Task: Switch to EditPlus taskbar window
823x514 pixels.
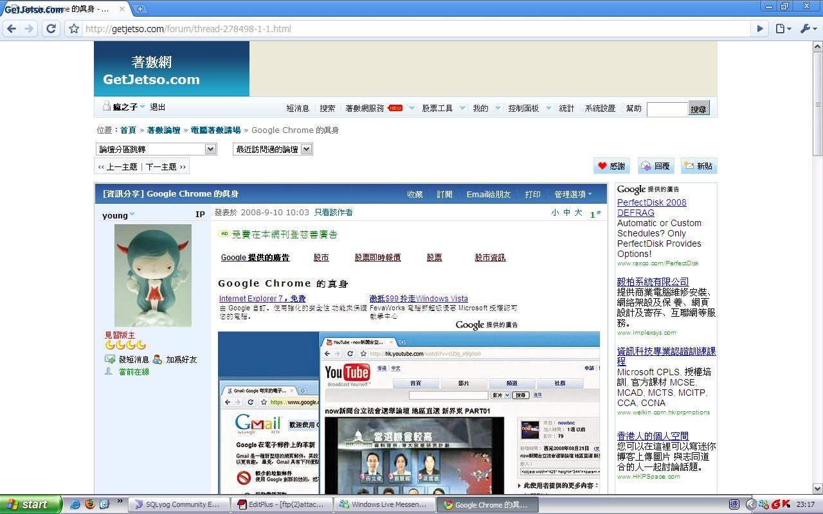Action: tap(283, 504)
